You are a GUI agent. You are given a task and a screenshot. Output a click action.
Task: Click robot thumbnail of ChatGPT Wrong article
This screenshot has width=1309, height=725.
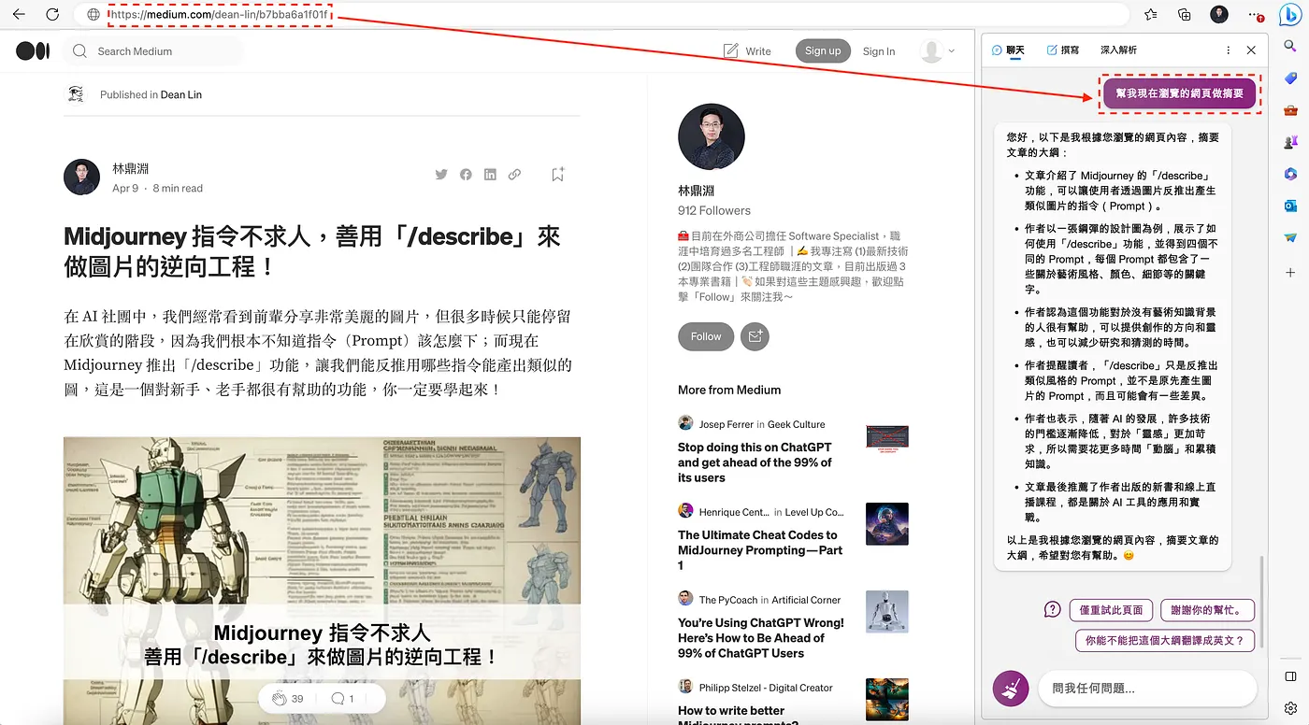[x=887, y=612]
